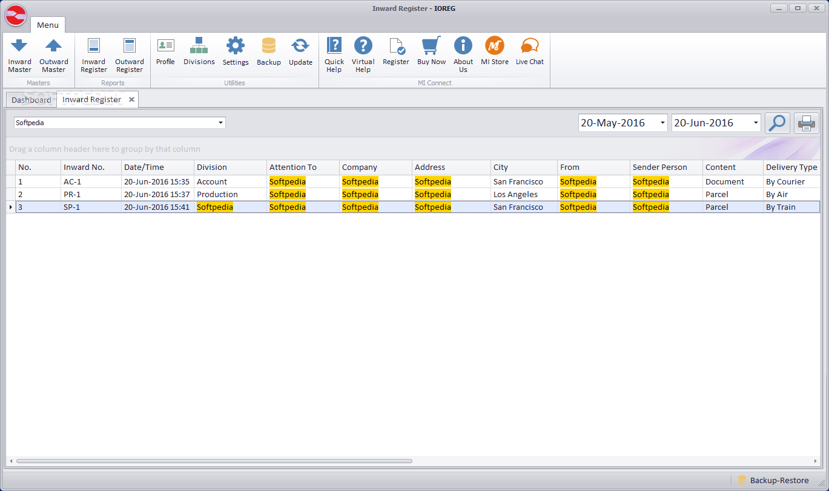Image resolution: width=829 pixels, height=491 pixels.
Task: Click the row indicator arrow of row 3
Action: pos(11,207)
